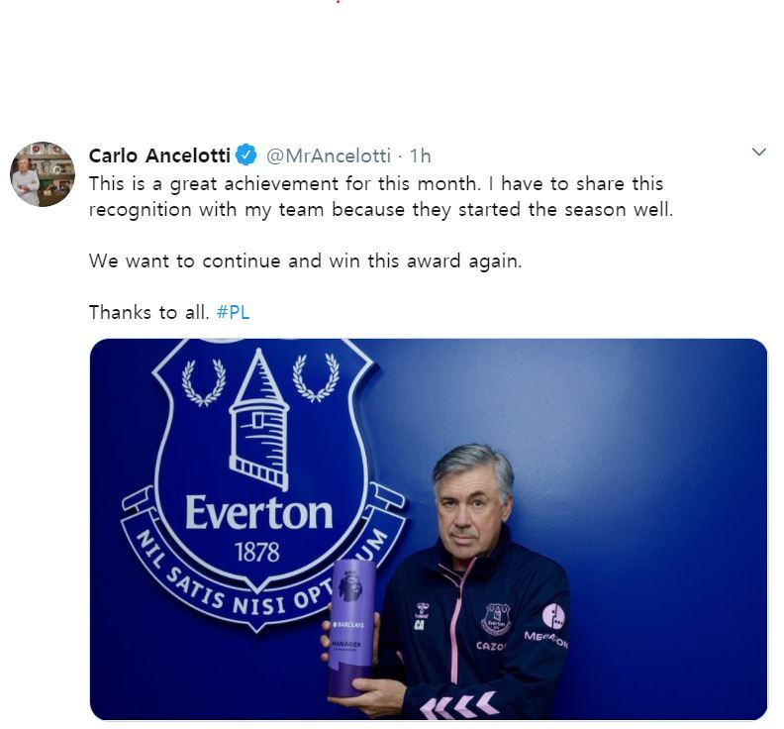784x729 pixels.
Task: Click the left laurel wreath in the crest
Action: pyautogui.click(x=203, y=381)
